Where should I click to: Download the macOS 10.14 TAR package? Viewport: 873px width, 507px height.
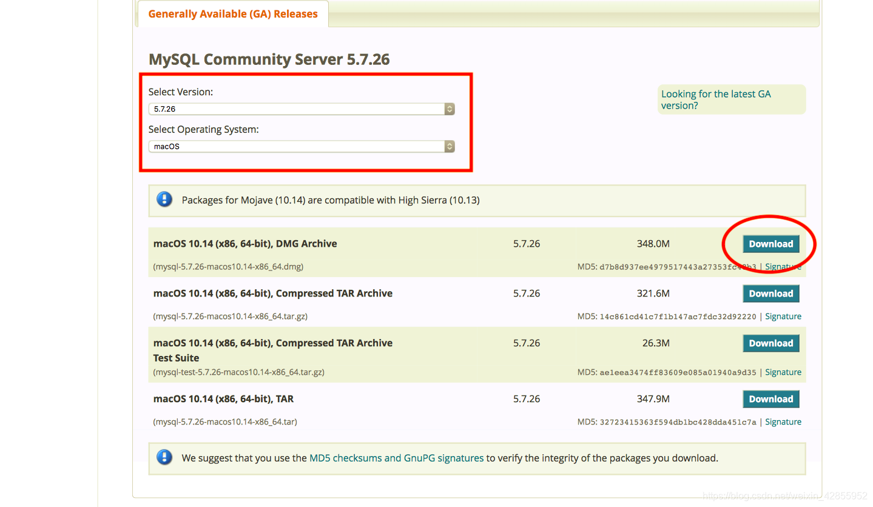click(771, 399)
